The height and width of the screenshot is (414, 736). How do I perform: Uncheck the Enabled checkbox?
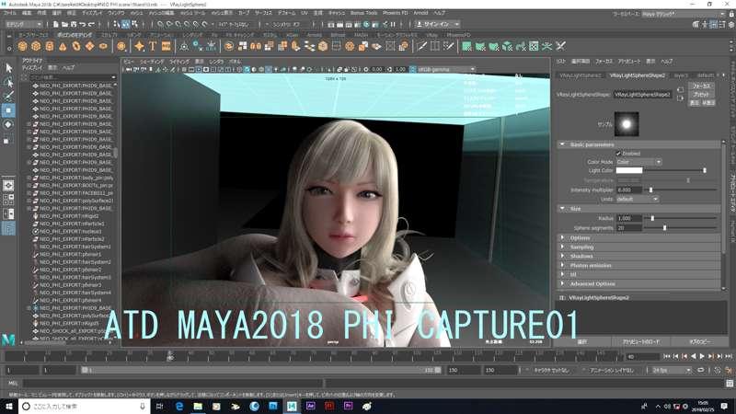pos(618,154)
